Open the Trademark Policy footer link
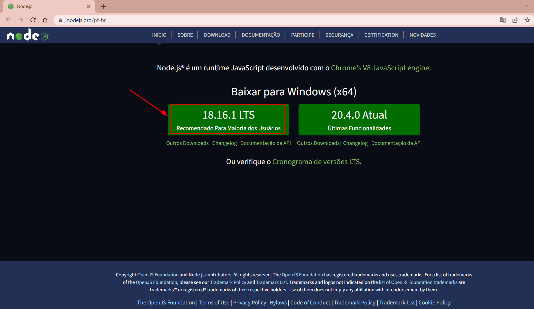The width and height of the screenshot is (534, 309). (x=355, y=303)
